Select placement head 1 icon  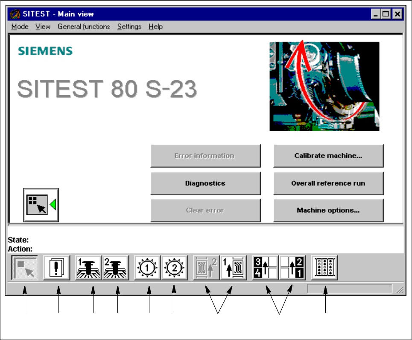tap(88, 268)
